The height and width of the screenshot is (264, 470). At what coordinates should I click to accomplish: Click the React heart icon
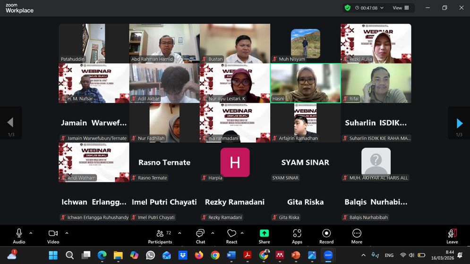click(231, 235)
